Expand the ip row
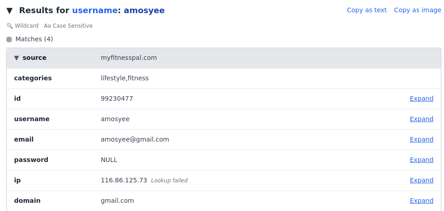444x211 pixels. click(421, 180)
